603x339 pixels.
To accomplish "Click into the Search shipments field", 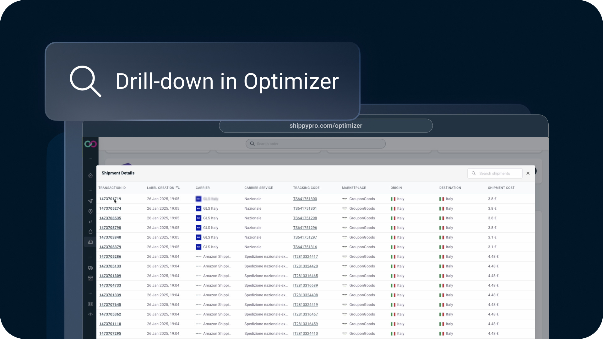I will 495,173.
